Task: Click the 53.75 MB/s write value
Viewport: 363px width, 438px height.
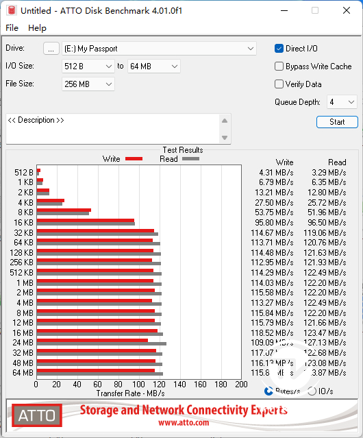Action: tap(274, 212)
